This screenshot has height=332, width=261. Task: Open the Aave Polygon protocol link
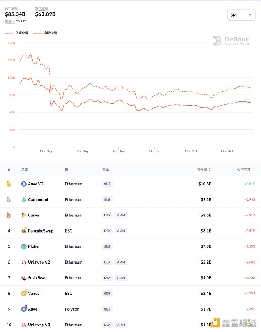[x=33, y=309]
